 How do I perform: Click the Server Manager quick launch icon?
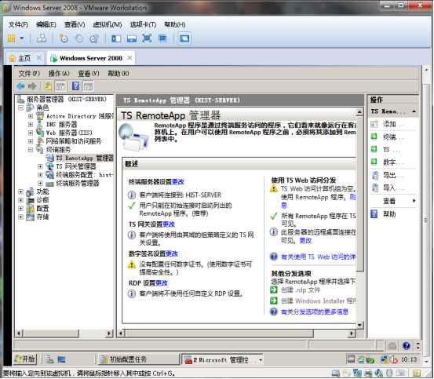click(x=49, y=359)
